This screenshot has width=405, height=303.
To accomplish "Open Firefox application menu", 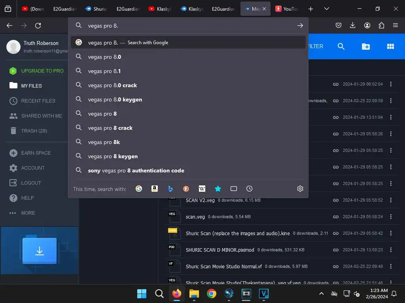I will tap(396, 25).
